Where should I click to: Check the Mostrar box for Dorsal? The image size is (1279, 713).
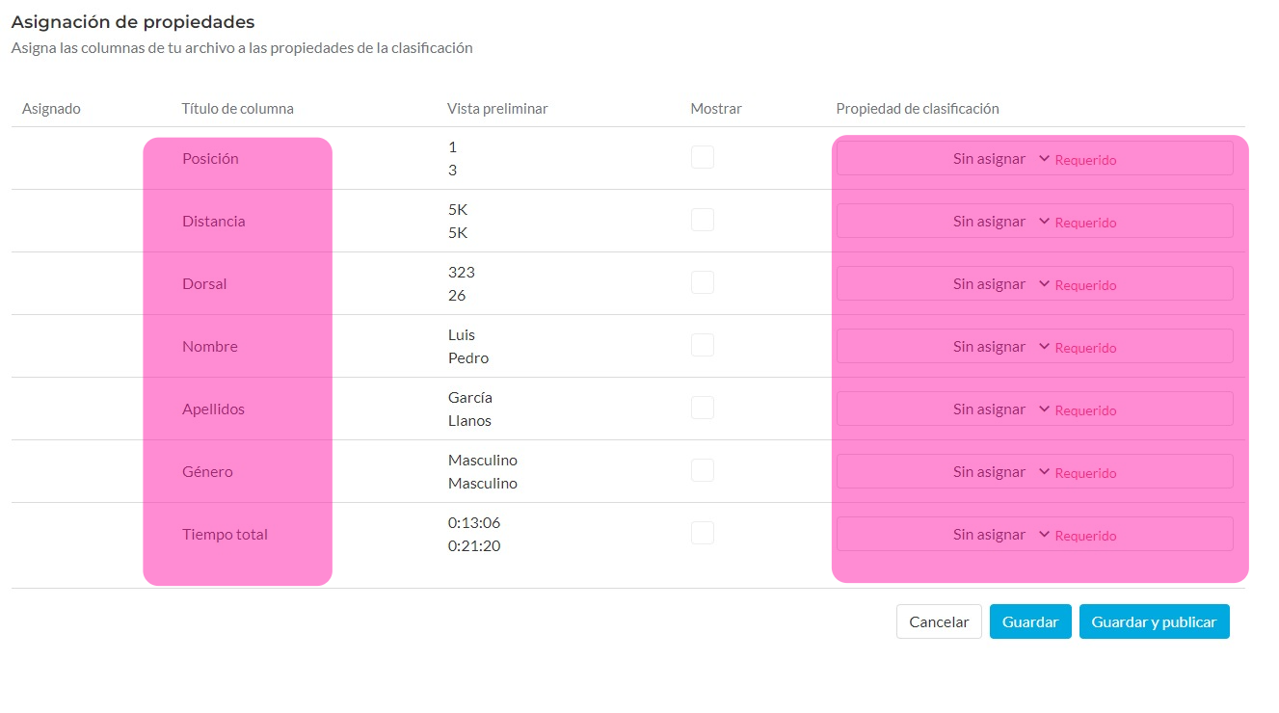(703, 282)
